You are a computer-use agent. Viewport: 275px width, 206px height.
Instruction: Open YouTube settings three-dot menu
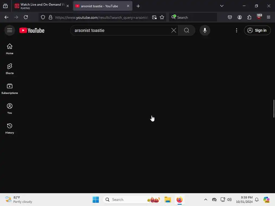[236, 30]
